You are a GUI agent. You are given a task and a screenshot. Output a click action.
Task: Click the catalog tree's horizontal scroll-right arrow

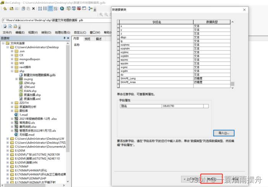pos(64,185)
